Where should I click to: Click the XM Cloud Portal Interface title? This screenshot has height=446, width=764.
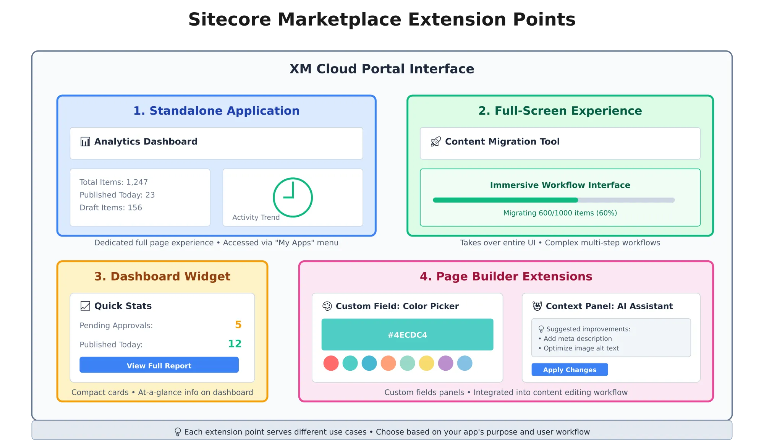pos(382,69)
